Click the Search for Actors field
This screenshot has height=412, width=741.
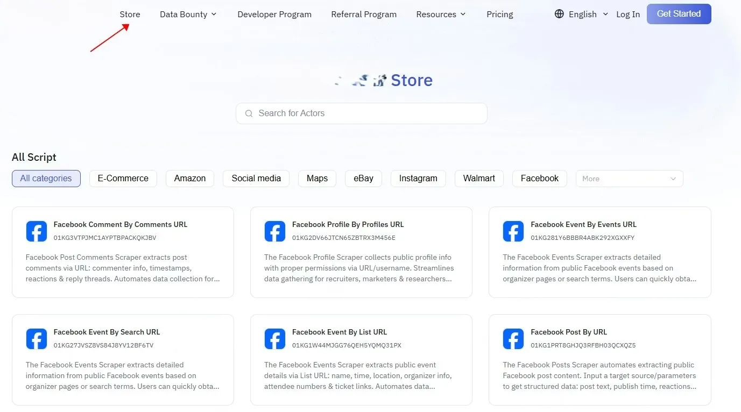click(x=366, y=113)
